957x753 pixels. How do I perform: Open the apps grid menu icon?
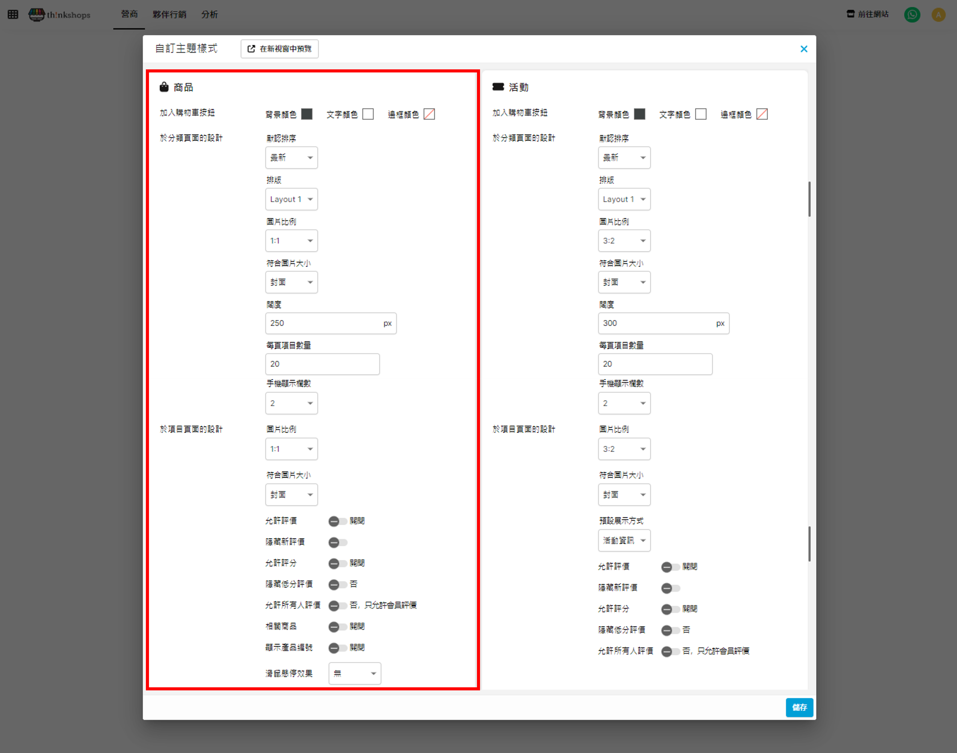click(13, 14)
